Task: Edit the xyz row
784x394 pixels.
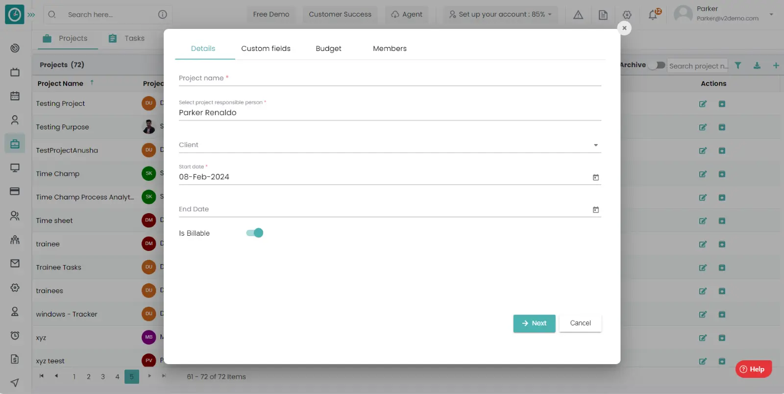Action: click(x=703, y=338)
